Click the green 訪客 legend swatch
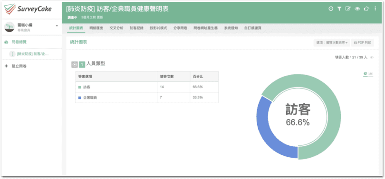This screenshot has width=385, height=179. (x=79, y=87)
